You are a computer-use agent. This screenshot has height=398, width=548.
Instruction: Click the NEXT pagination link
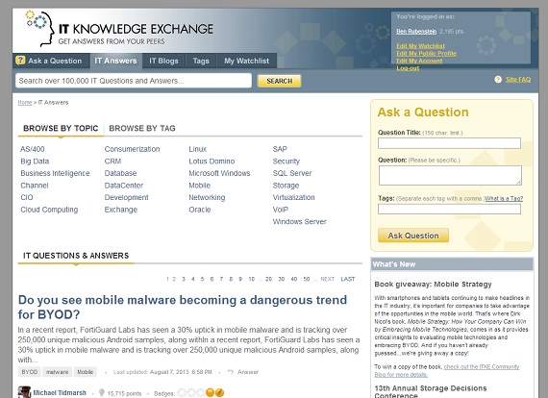(328, 279)
